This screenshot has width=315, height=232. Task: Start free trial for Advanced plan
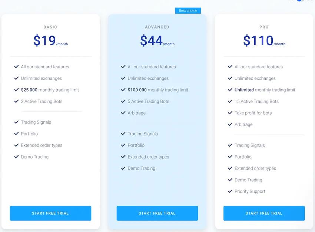(157, 213)
